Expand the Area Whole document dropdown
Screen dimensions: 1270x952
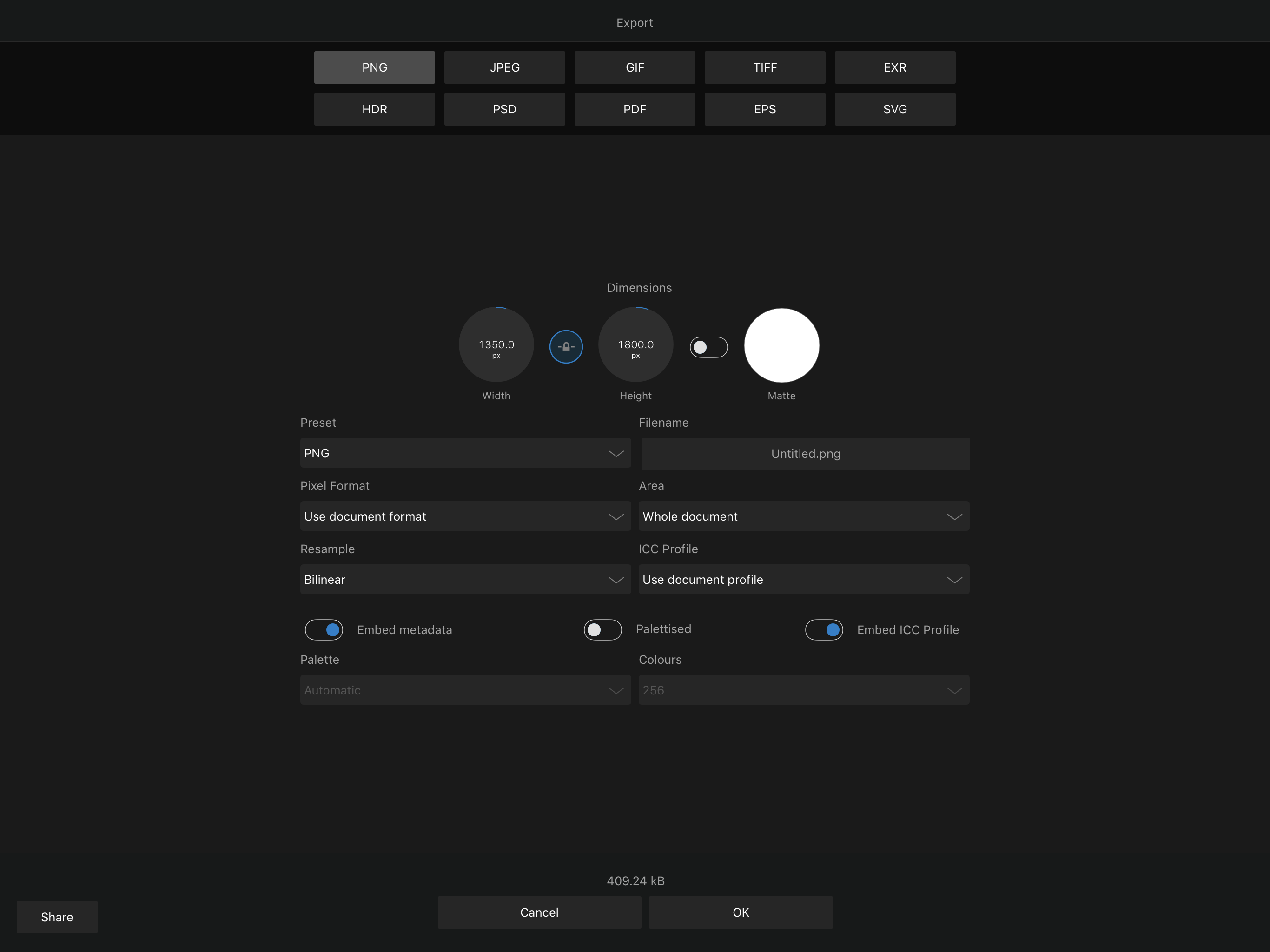[804, 516]
